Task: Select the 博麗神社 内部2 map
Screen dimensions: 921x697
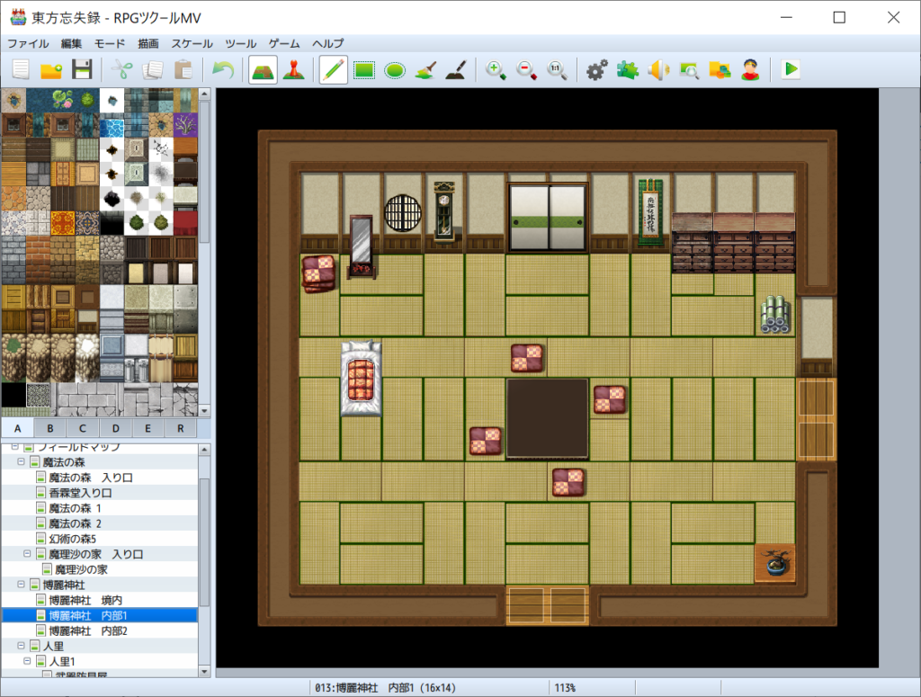Action: [x=88, y=630]
